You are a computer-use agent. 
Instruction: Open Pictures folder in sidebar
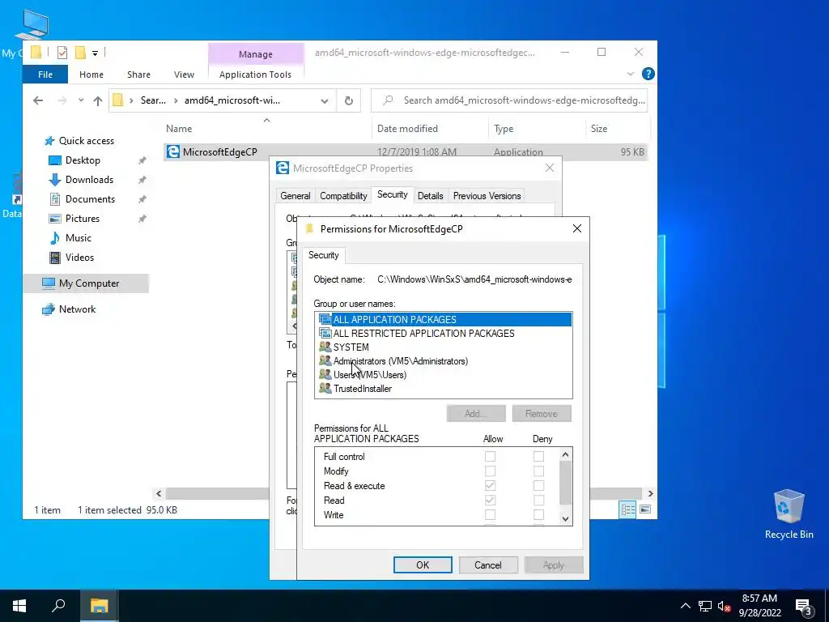click(x=82, y=219)
